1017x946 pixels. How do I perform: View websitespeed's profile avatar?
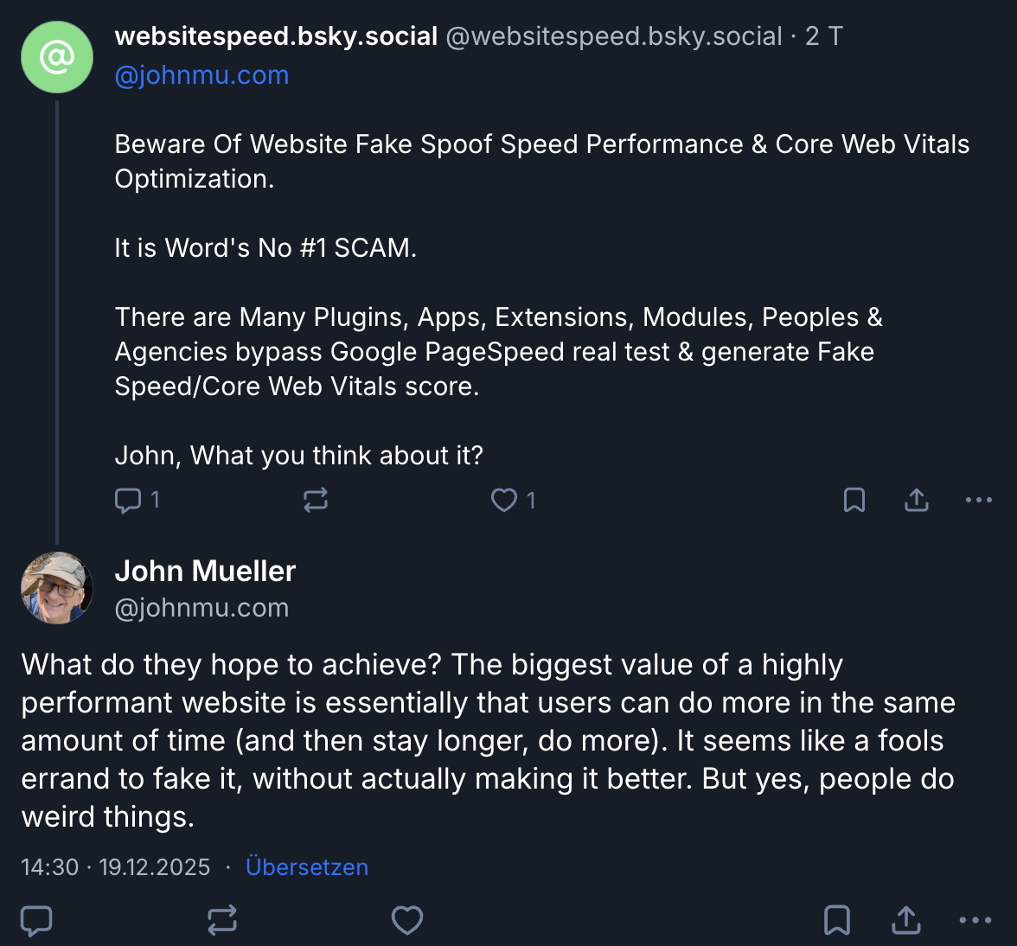pos(56,56)
